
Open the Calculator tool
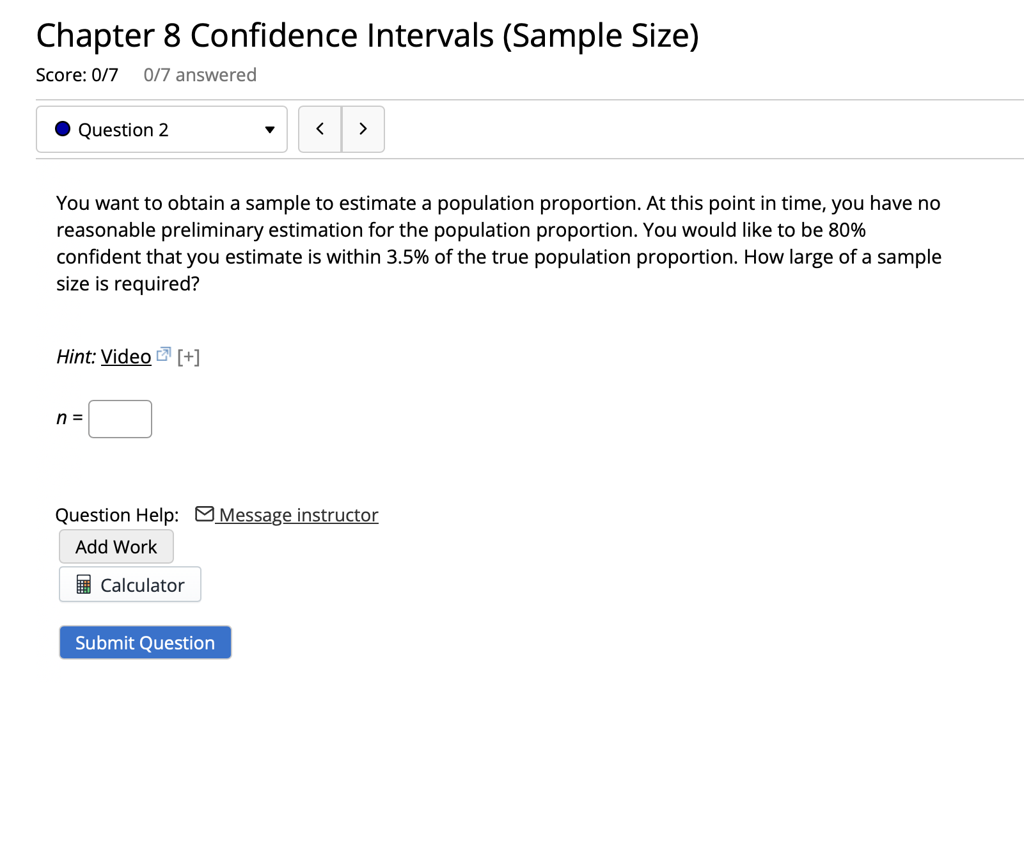point(130,584)
